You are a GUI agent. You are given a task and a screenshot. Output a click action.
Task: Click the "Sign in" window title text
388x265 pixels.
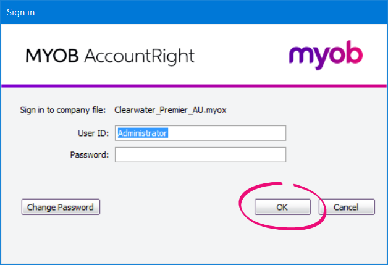[20, 12]
